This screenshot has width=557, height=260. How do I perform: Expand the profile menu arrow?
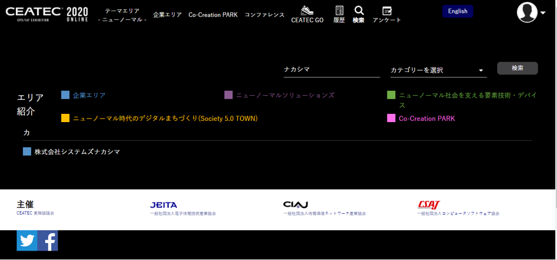[543, 13]
